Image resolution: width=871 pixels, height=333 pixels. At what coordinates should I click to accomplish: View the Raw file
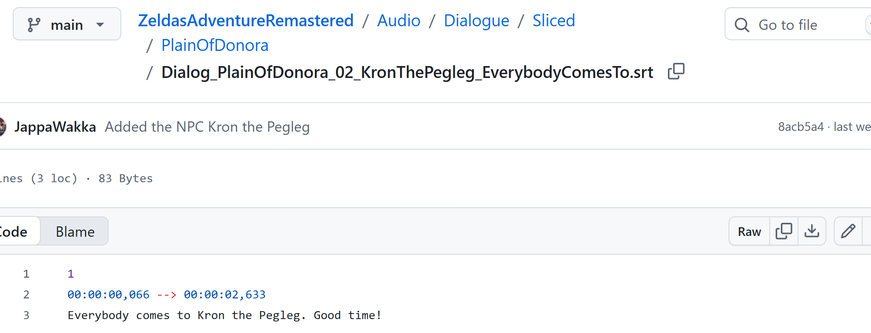click(x=749, y=231)
